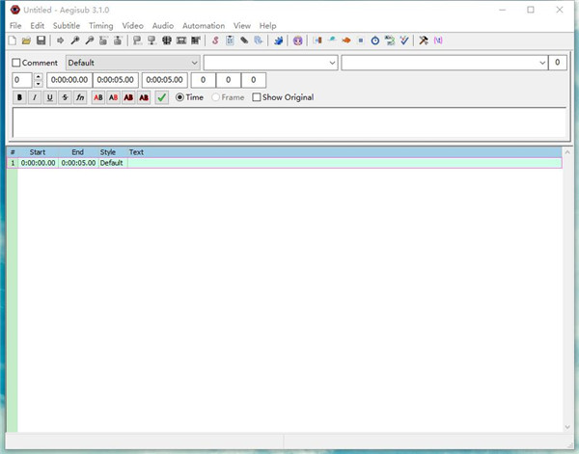
Task: Toggle bold formatting button
Action: pos(19,97)
